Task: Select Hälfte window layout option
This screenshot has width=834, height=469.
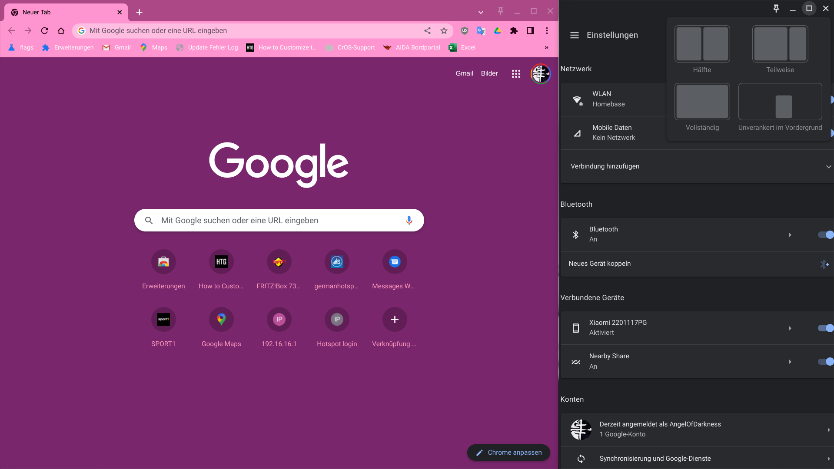Action: pos(702,44)
